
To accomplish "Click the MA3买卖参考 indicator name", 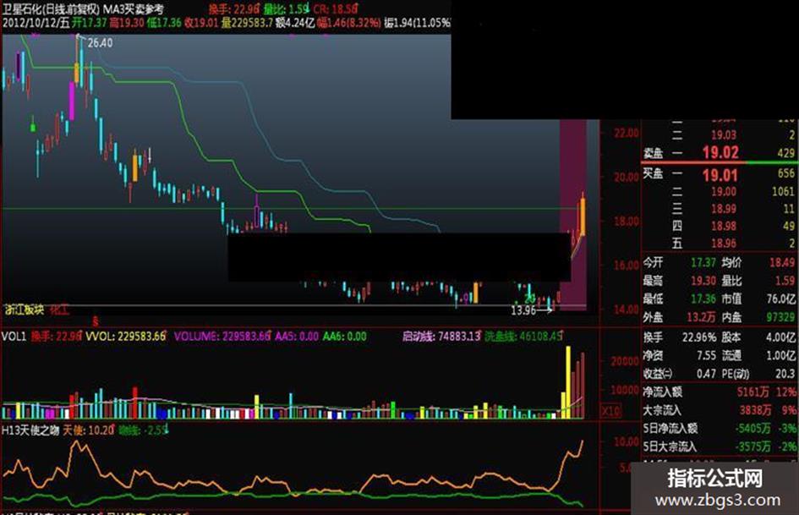I will [x=134, y=8].
